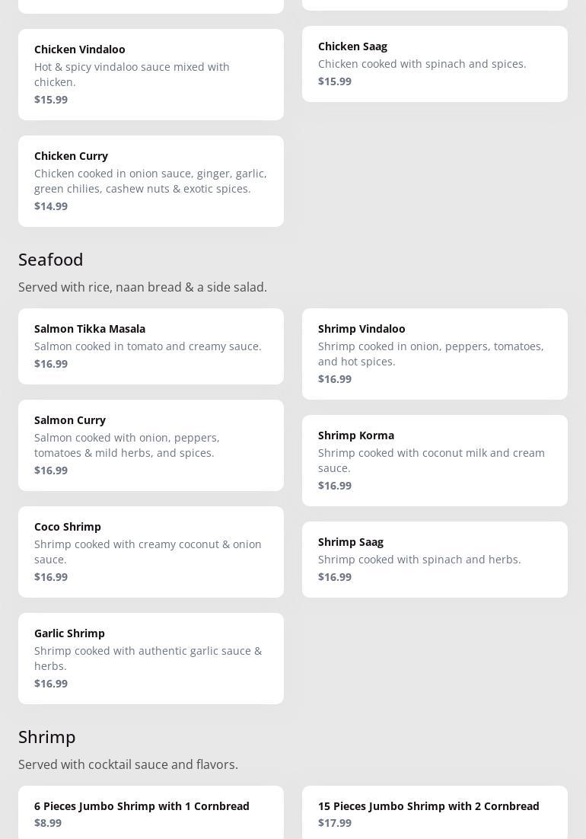Click the "Served with cocktail sauce and flavors" text
586x839 pixels.
tap(128, 764)
